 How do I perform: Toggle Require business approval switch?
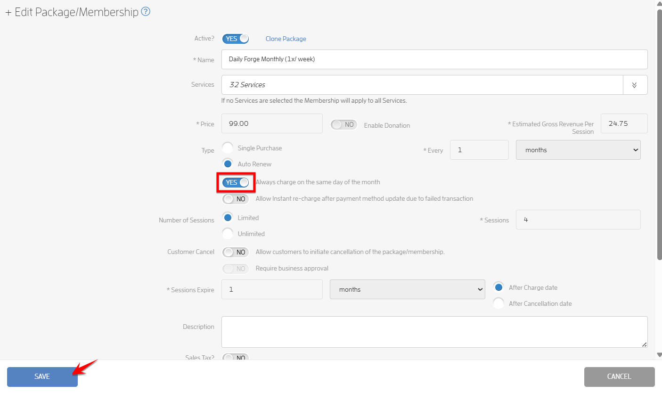click(236, 269)
